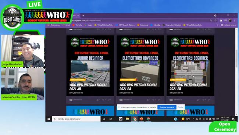Open Task View on the taskbar
The height and width of the screenshot is (135, 239).
(x=111, y=119)
